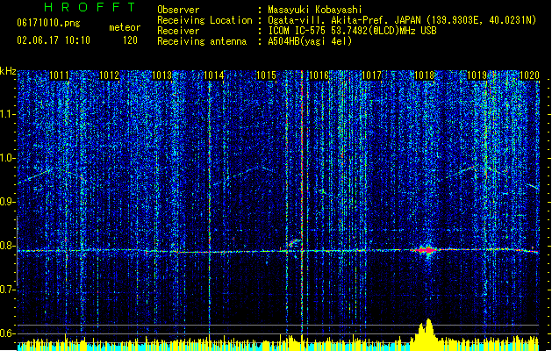
Task: Click the short diagonal echo trace before 1016
Action: point(293,243)
